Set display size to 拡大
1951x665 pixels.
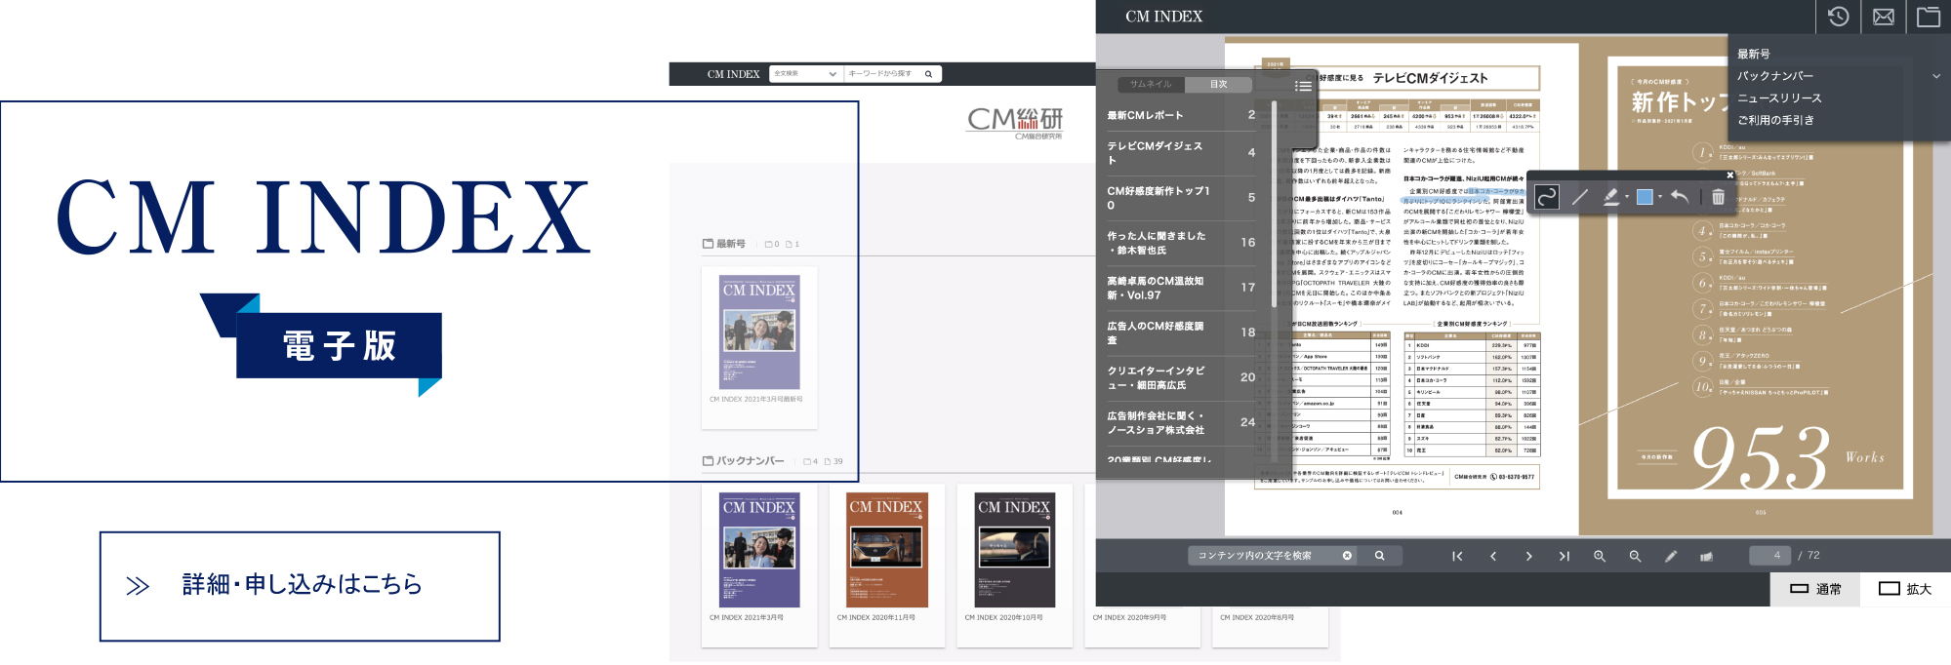coord(1905,589)
